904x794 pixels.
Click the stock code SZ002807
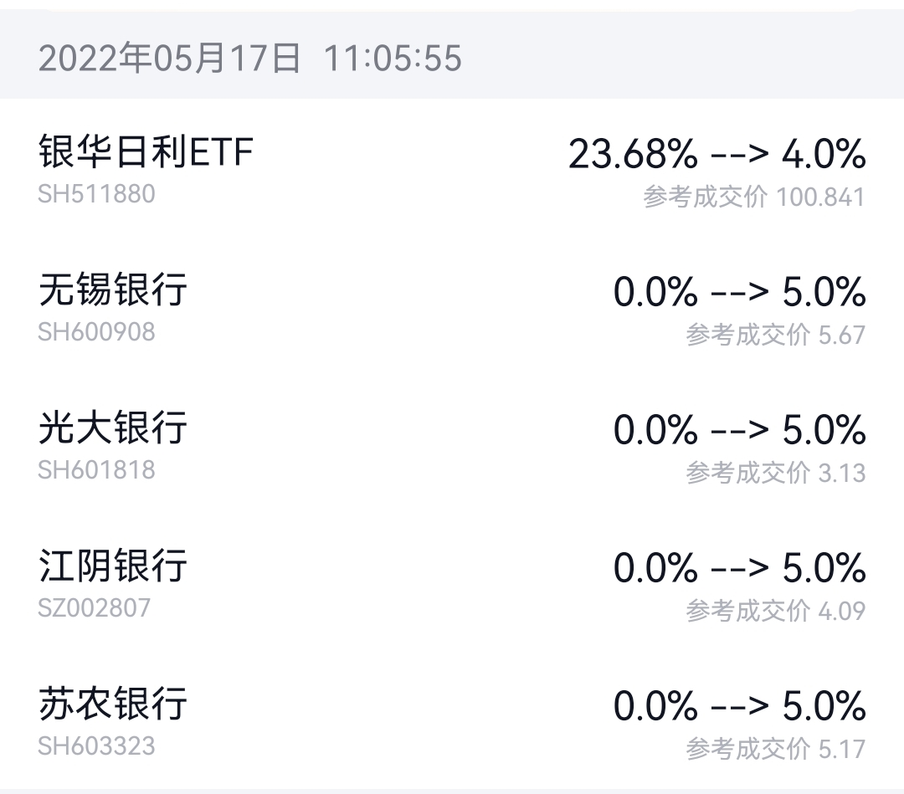coord(95,608)
